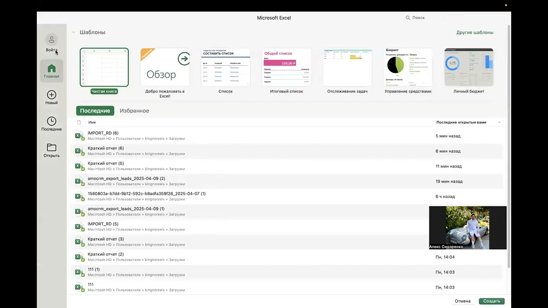The width and height of the screenshot is (548, 308).
Task: Open the Другие шаблоны link
Action: [x=475, y=33]
